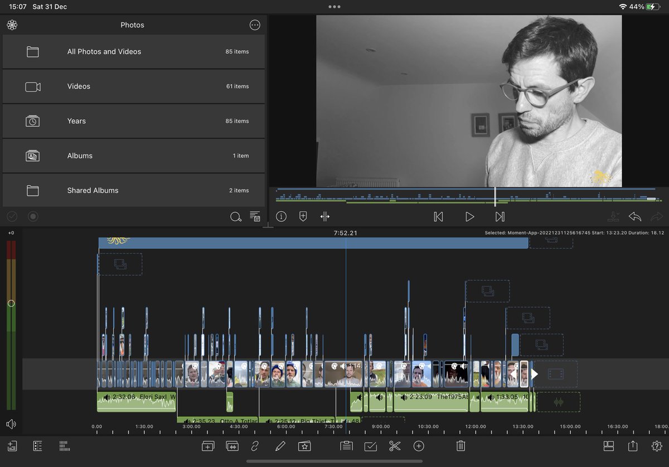This screenshot has height=467, width=669.
Task: Click the selected clip info text
Action: click(x=574, y=233)
